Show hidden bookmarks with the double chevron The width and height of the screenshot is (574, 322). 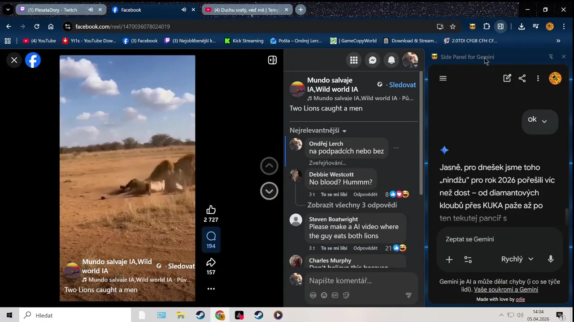[x=558, y=41]
